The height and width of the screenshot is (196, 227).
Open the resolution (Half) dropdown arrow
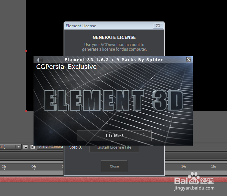tap(19, 147)
